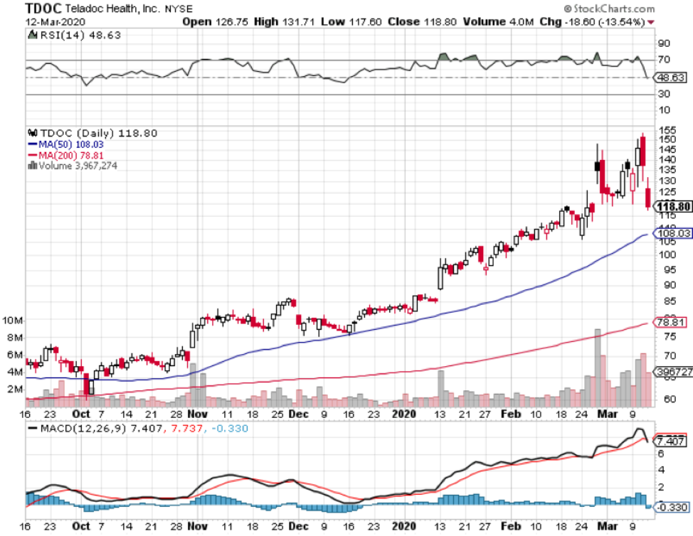Click the Oct label on MACD x-axis
The height and width of the screenshot is (536, 693).
coord(81,526)
